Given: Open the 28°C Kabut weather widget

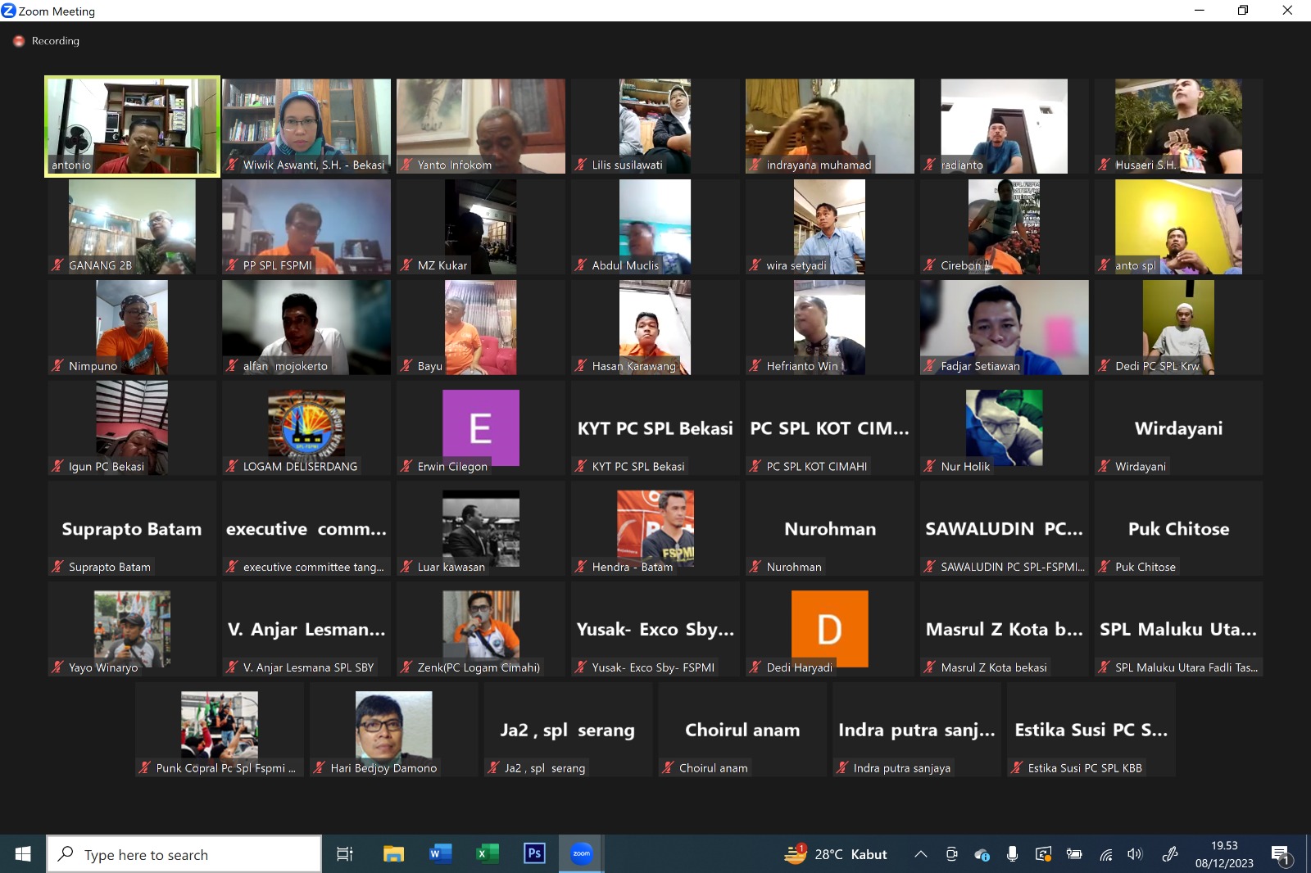Looking at the screenshot, I should pyautogui.click(x=836, y=854).
